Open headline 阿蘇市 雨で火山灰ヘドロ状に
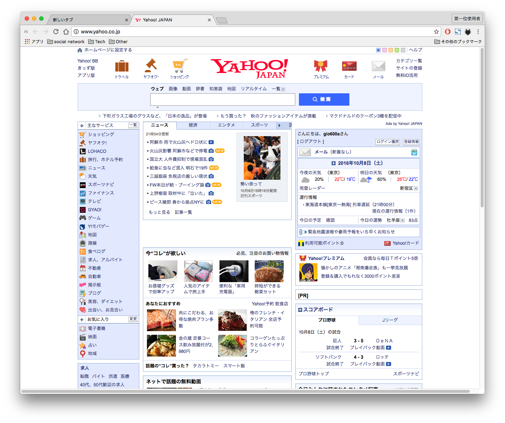The height and width of the screenshot is (423, 505). pos(178,142)
